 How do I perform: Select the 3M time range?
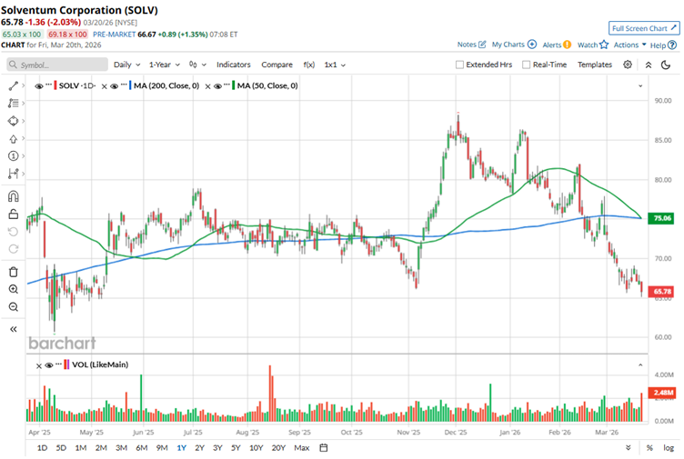point(121,448)
